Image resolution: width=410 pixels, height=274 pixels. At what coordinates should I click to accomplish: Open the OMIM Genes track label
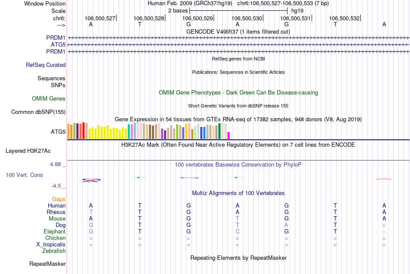coord(49,98)
